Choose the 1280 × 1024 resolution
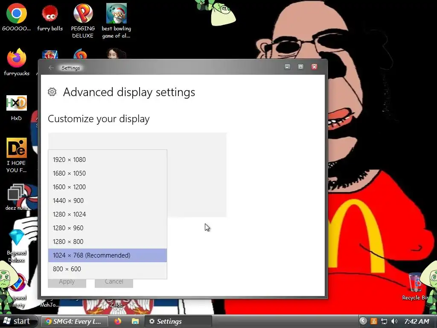The height and width of the screenshot is (328, 437). click(x=107, y=214)
